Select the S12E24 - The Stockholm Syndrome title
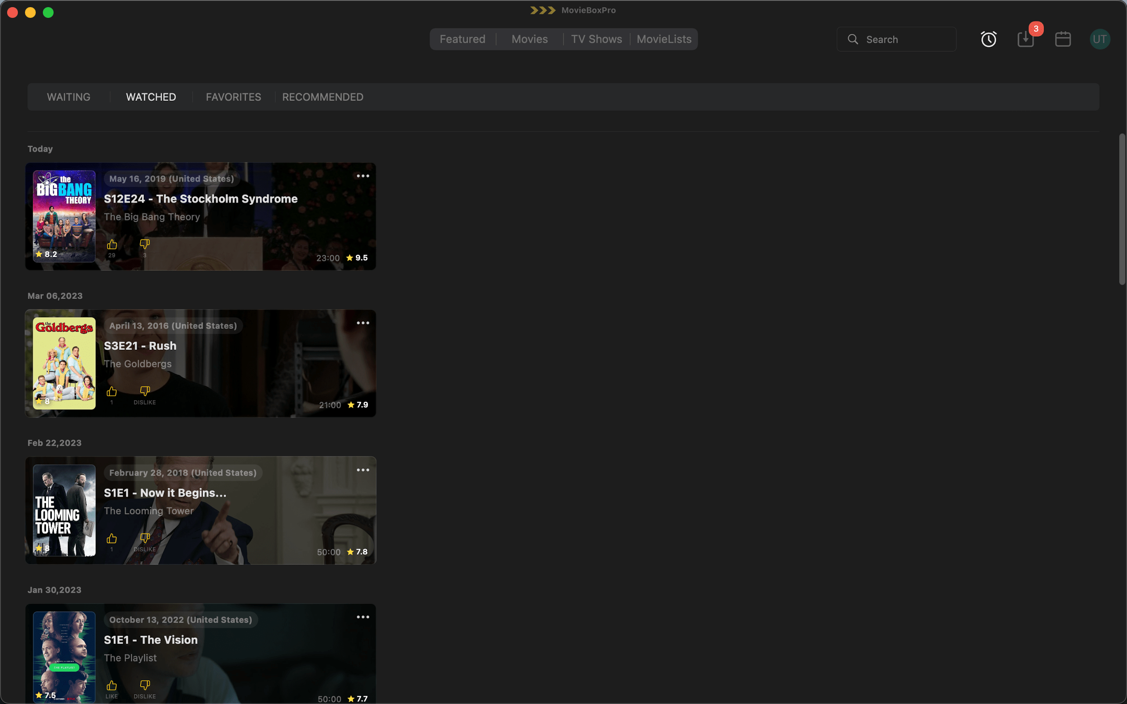Viewport: 1127px width, 704px height. click(x=200, y=199)
